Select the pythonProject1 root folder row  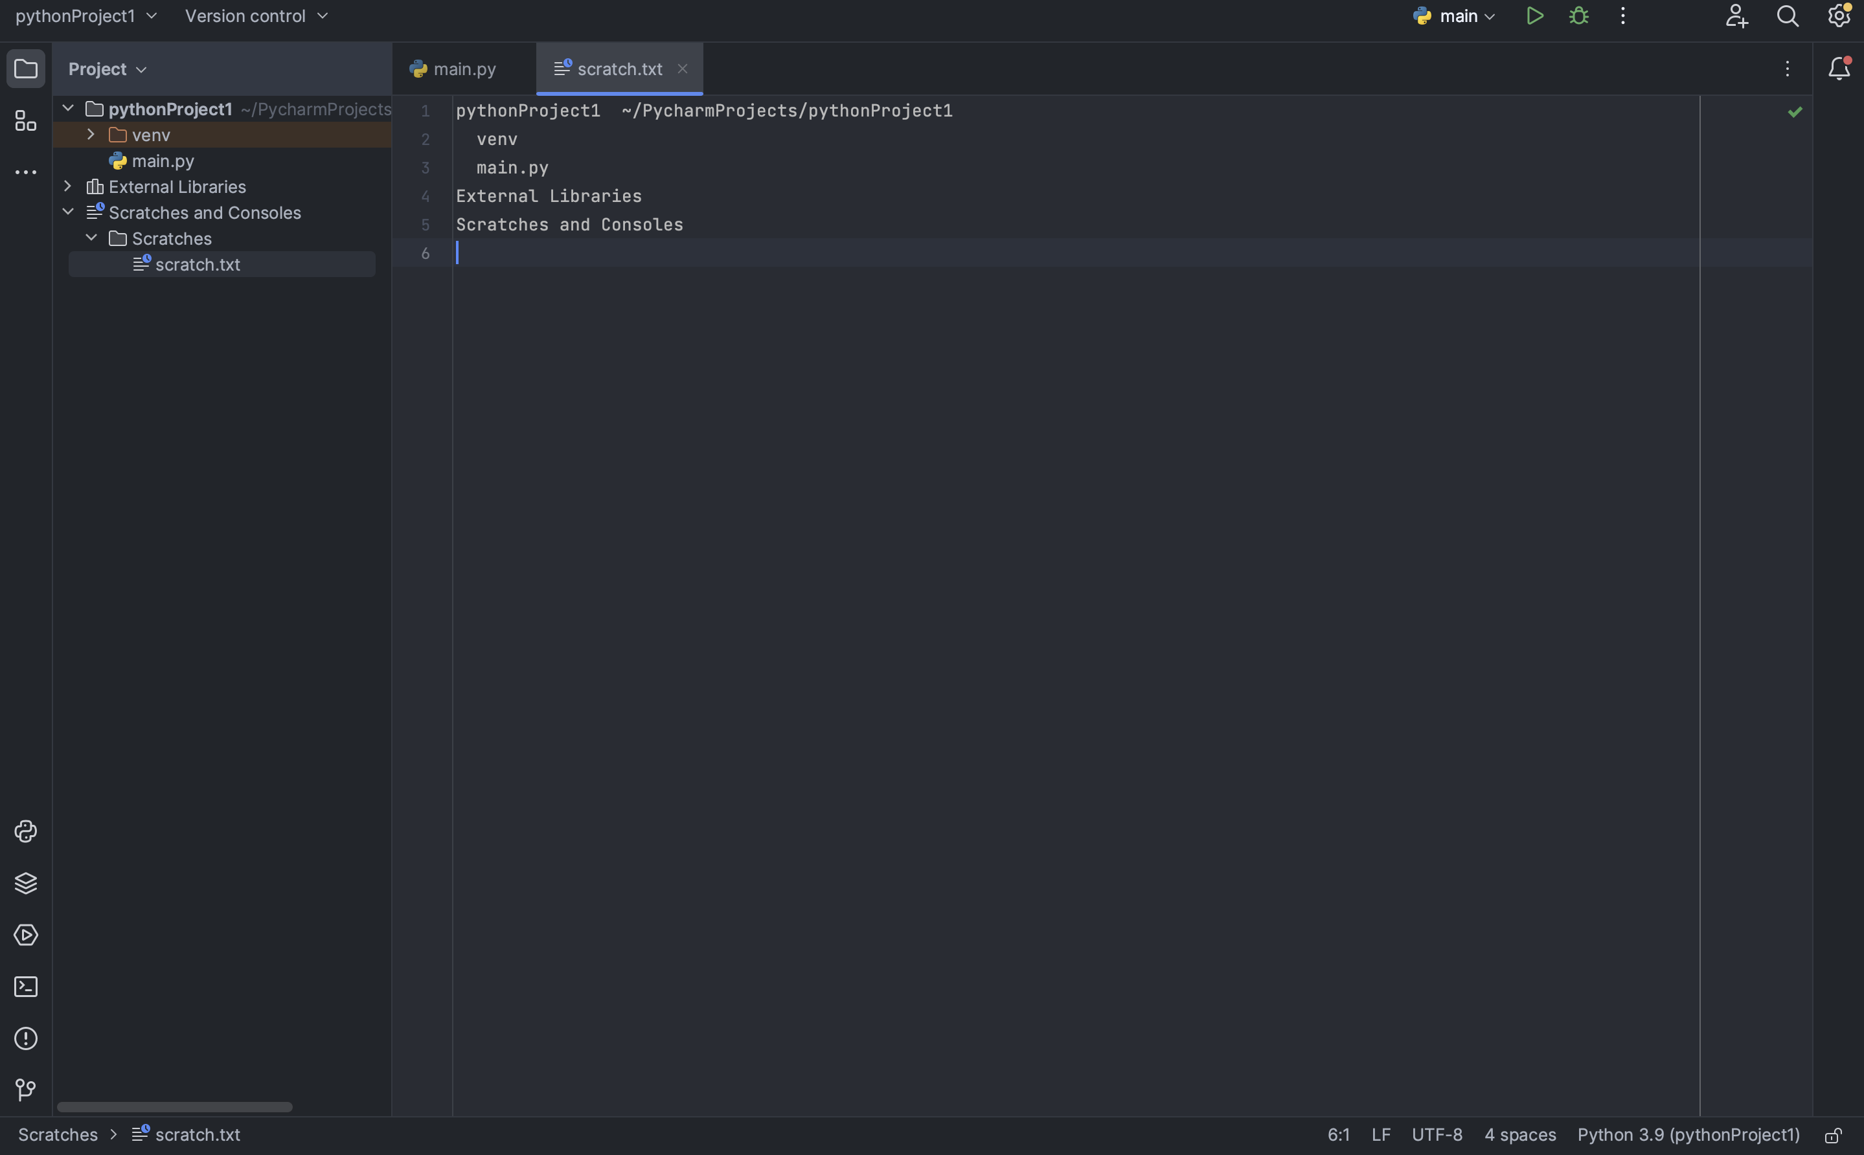222,109
